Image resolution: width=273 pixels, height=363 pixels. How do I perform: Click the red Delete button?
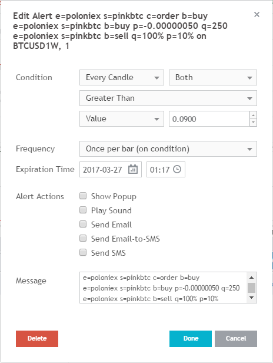coord(37,339)
